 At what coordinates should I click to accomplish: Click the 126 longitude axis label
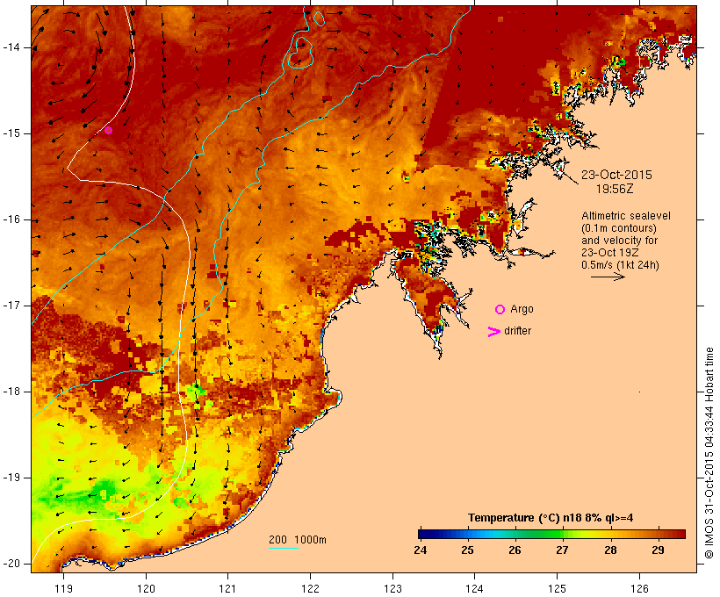639,589
